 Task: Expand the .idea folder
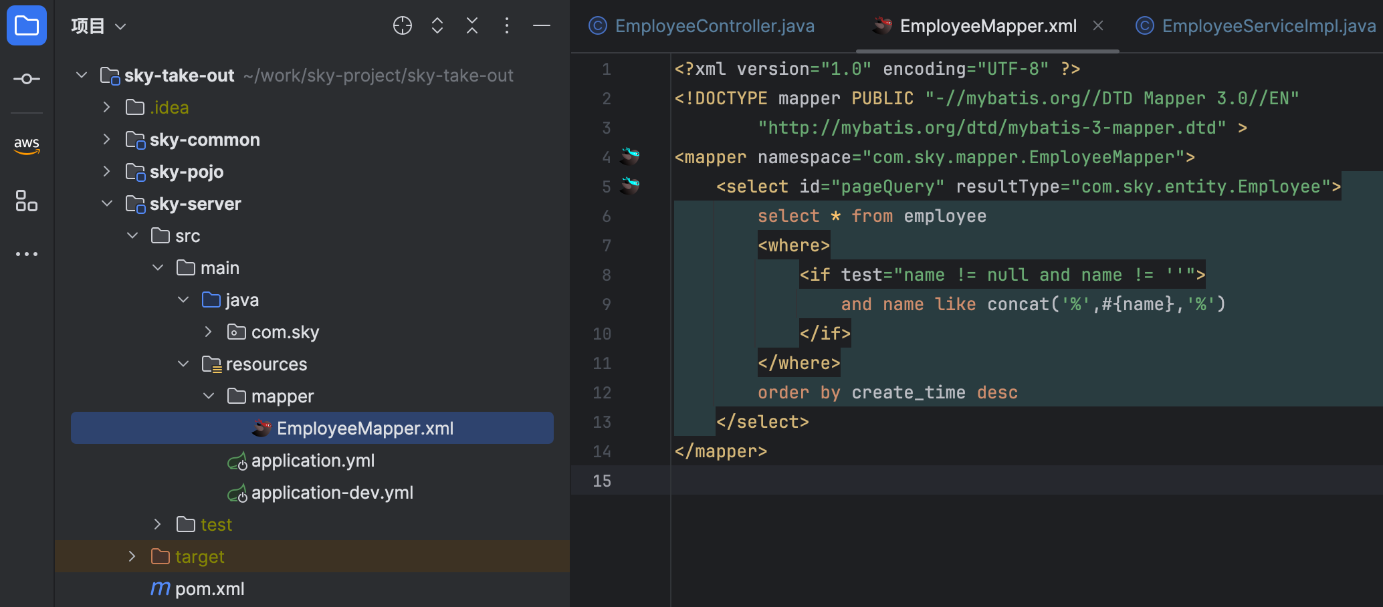click(107, 107)
